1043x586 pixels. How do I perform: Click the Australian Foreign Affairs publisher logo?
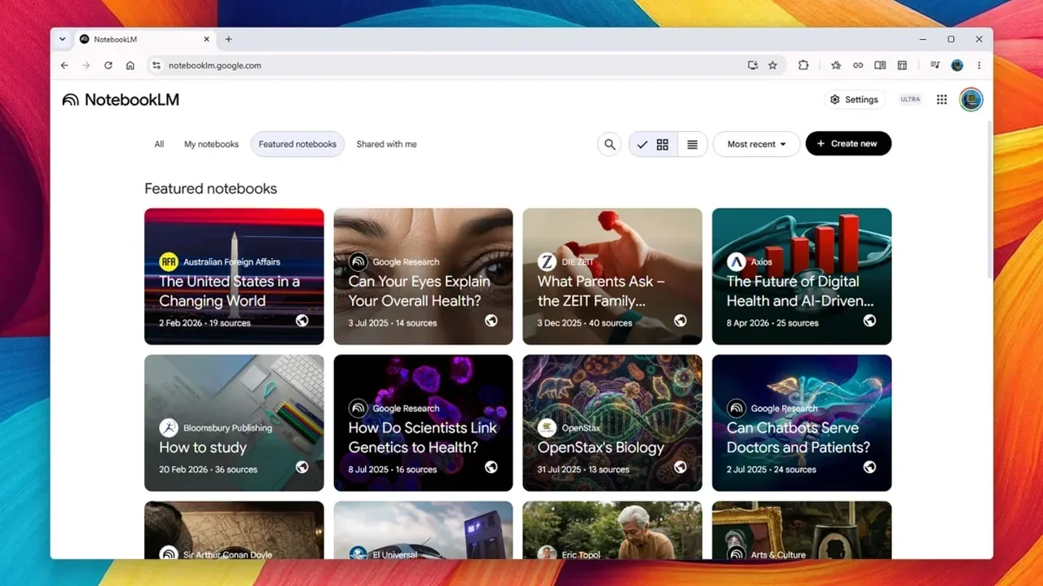pyautogui.click(x=169, y=262)
